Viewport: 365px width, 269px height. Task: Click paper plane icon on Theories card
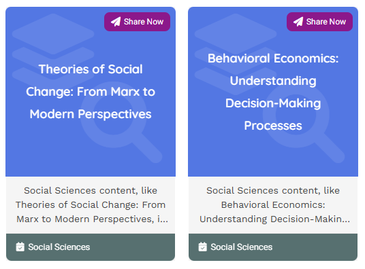(116, 22)
